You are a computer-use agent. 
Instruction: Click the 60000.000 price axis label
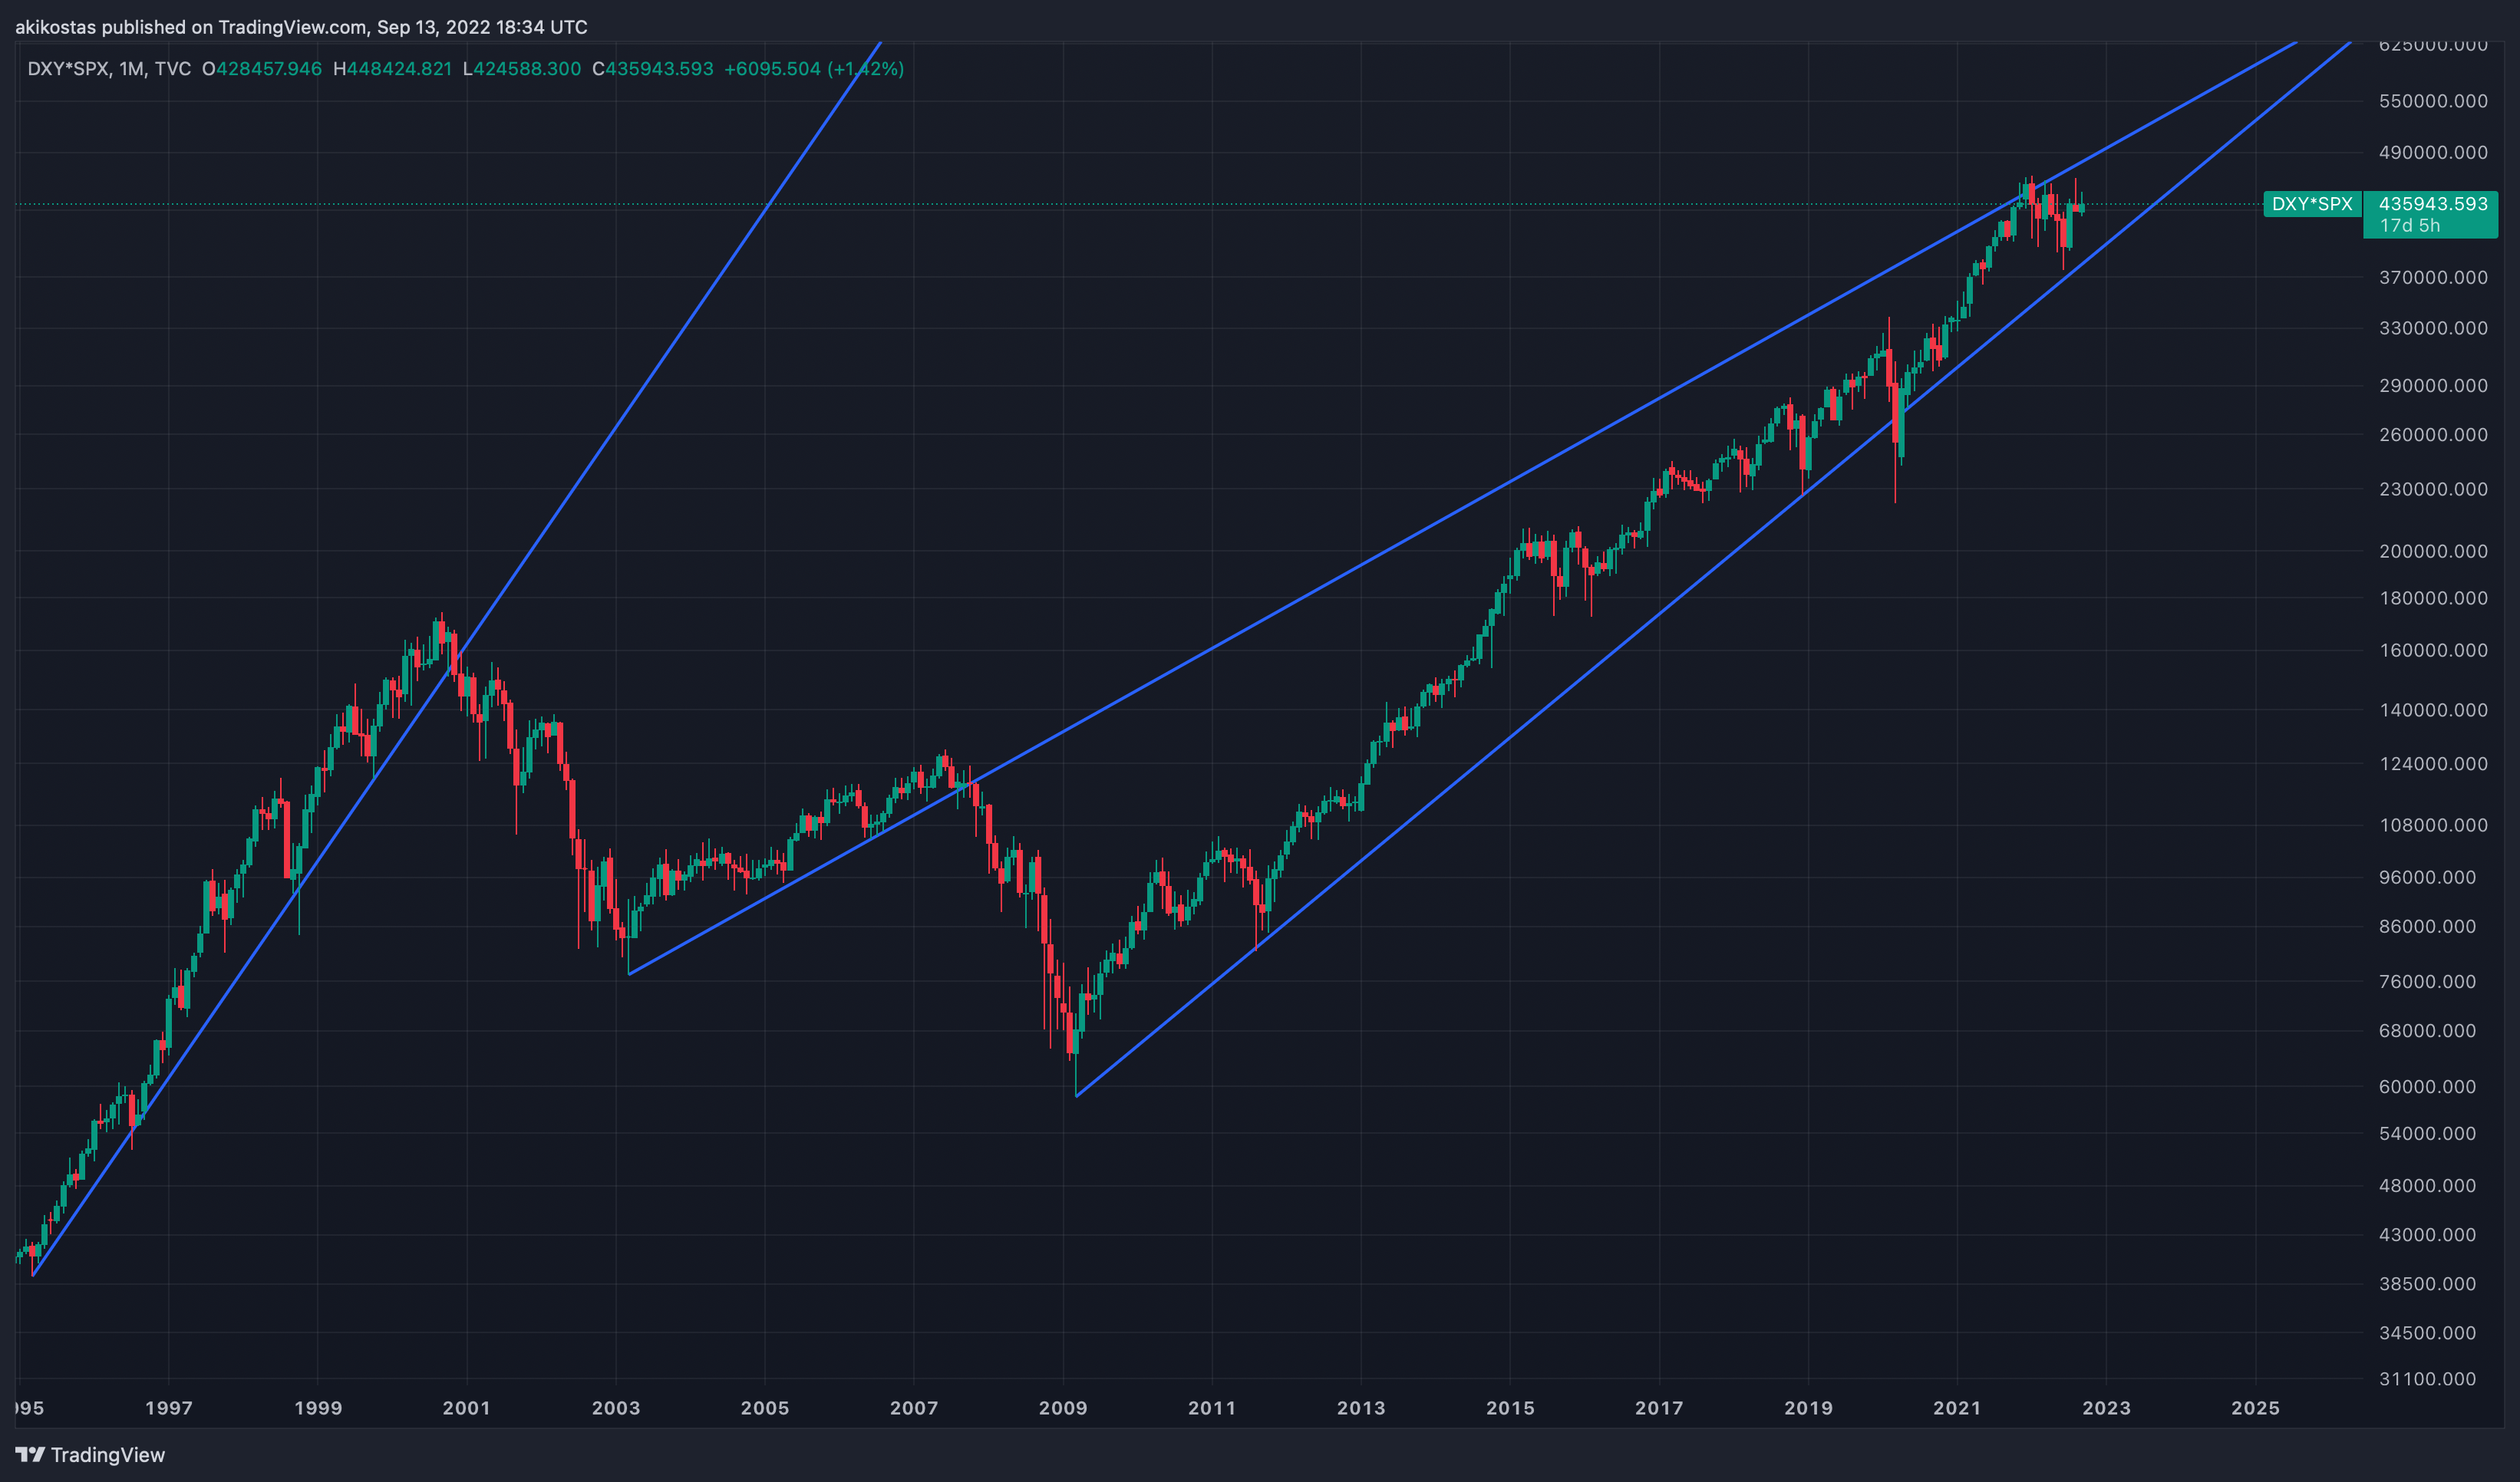2427,1086
